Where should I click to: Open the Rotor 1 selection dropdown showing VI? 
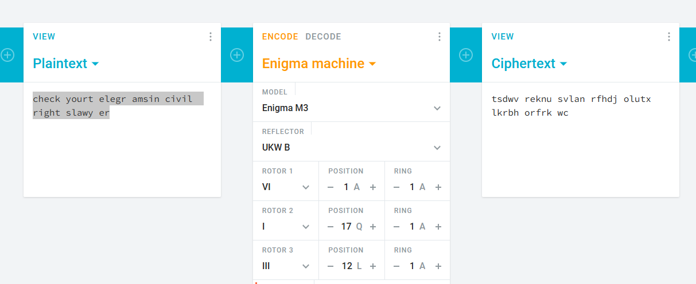(x=286, y=187)
